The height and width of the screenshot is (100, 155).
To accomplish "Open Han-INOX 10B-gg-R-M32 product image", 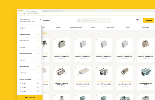I will point(62,44).
